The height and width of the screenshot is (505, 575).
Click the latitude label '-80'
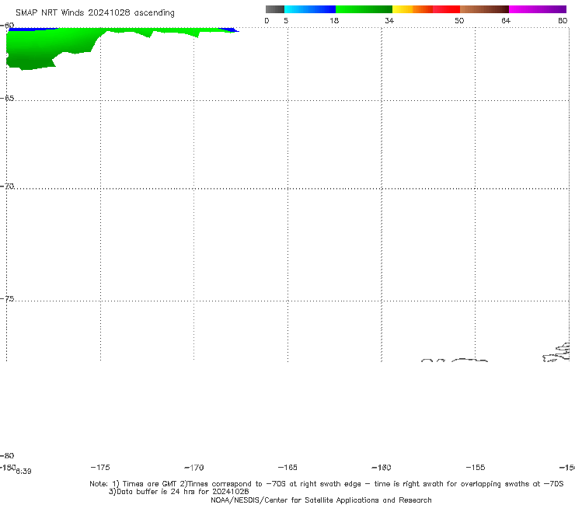[x=7, y=455]
